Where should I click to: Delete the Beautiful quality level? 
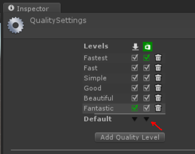coord(158,98)
